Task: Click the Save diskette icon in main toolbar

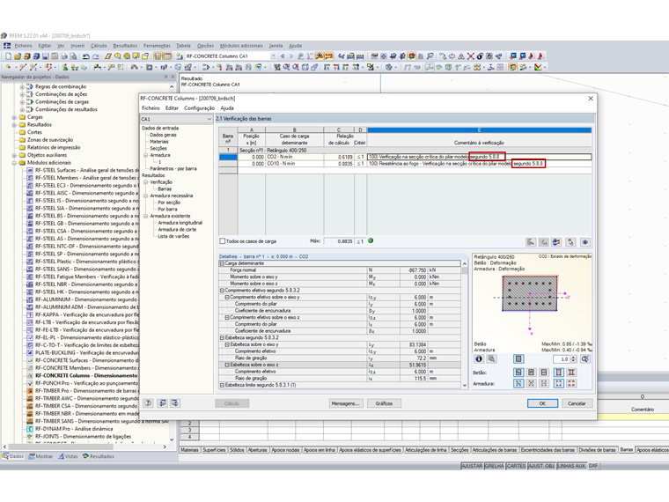Action: pyautogui.click(x=46, y=55)
